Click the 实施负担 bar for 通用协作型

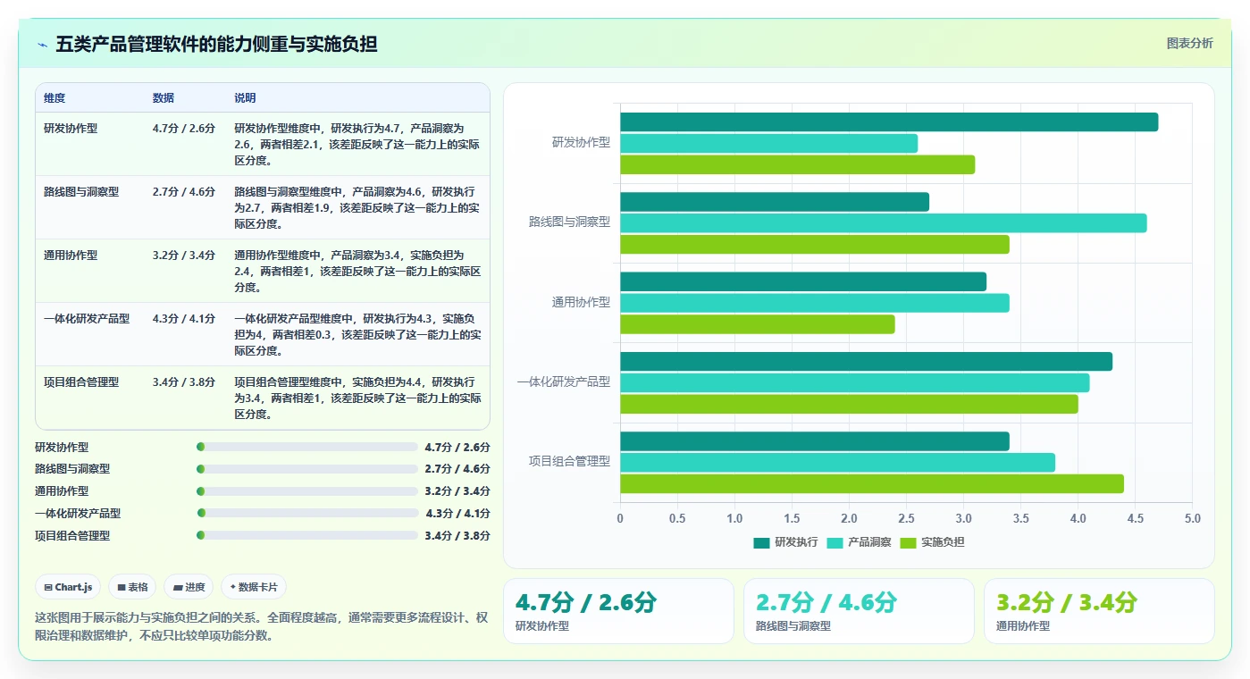click(x=758, y=324)
